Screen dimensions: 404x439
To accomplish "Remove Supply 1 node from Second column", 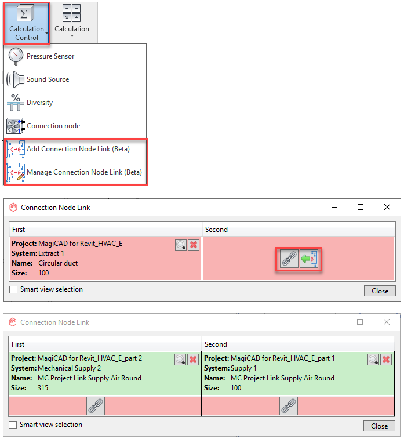I will click(386, 360).
